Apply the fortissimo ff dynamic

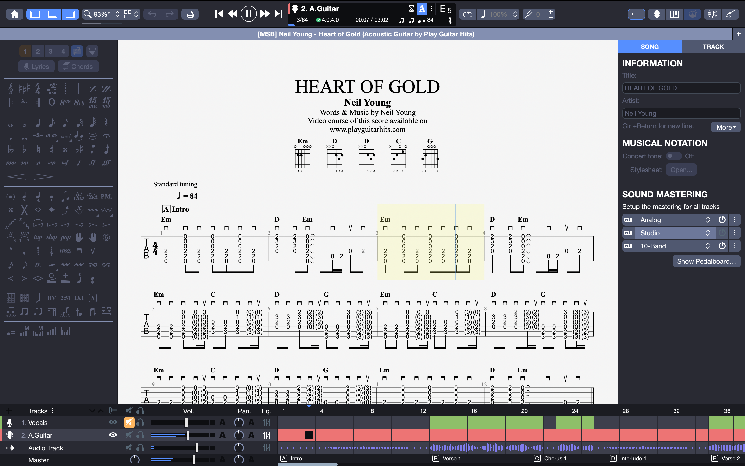point(92,163)
